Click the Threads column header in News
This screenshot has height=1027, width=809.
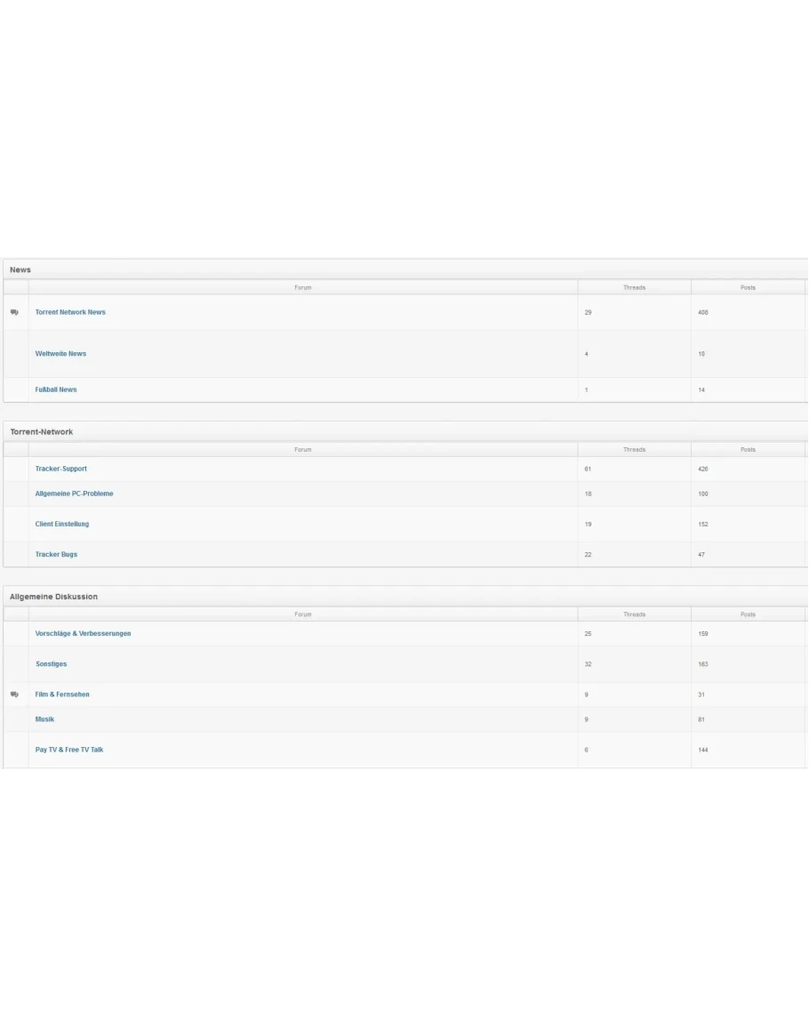pos(634,288)
